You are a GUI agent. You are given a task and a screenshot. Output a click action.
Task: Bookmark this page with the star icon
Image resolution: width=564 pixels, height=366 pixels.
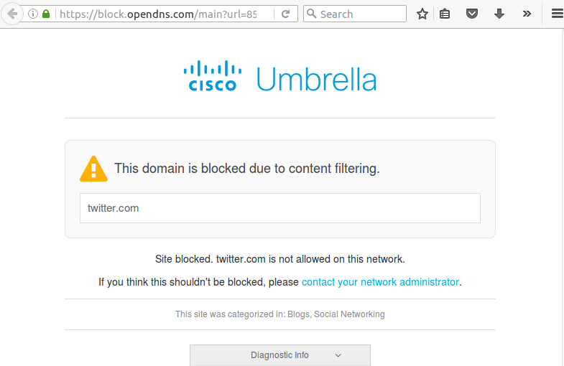tap(422, 14)
